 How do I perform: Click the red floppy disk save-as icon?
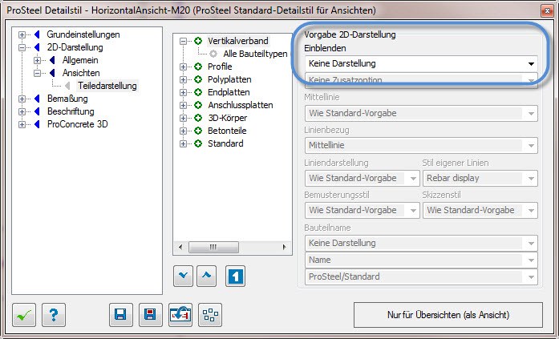[151, 315]
